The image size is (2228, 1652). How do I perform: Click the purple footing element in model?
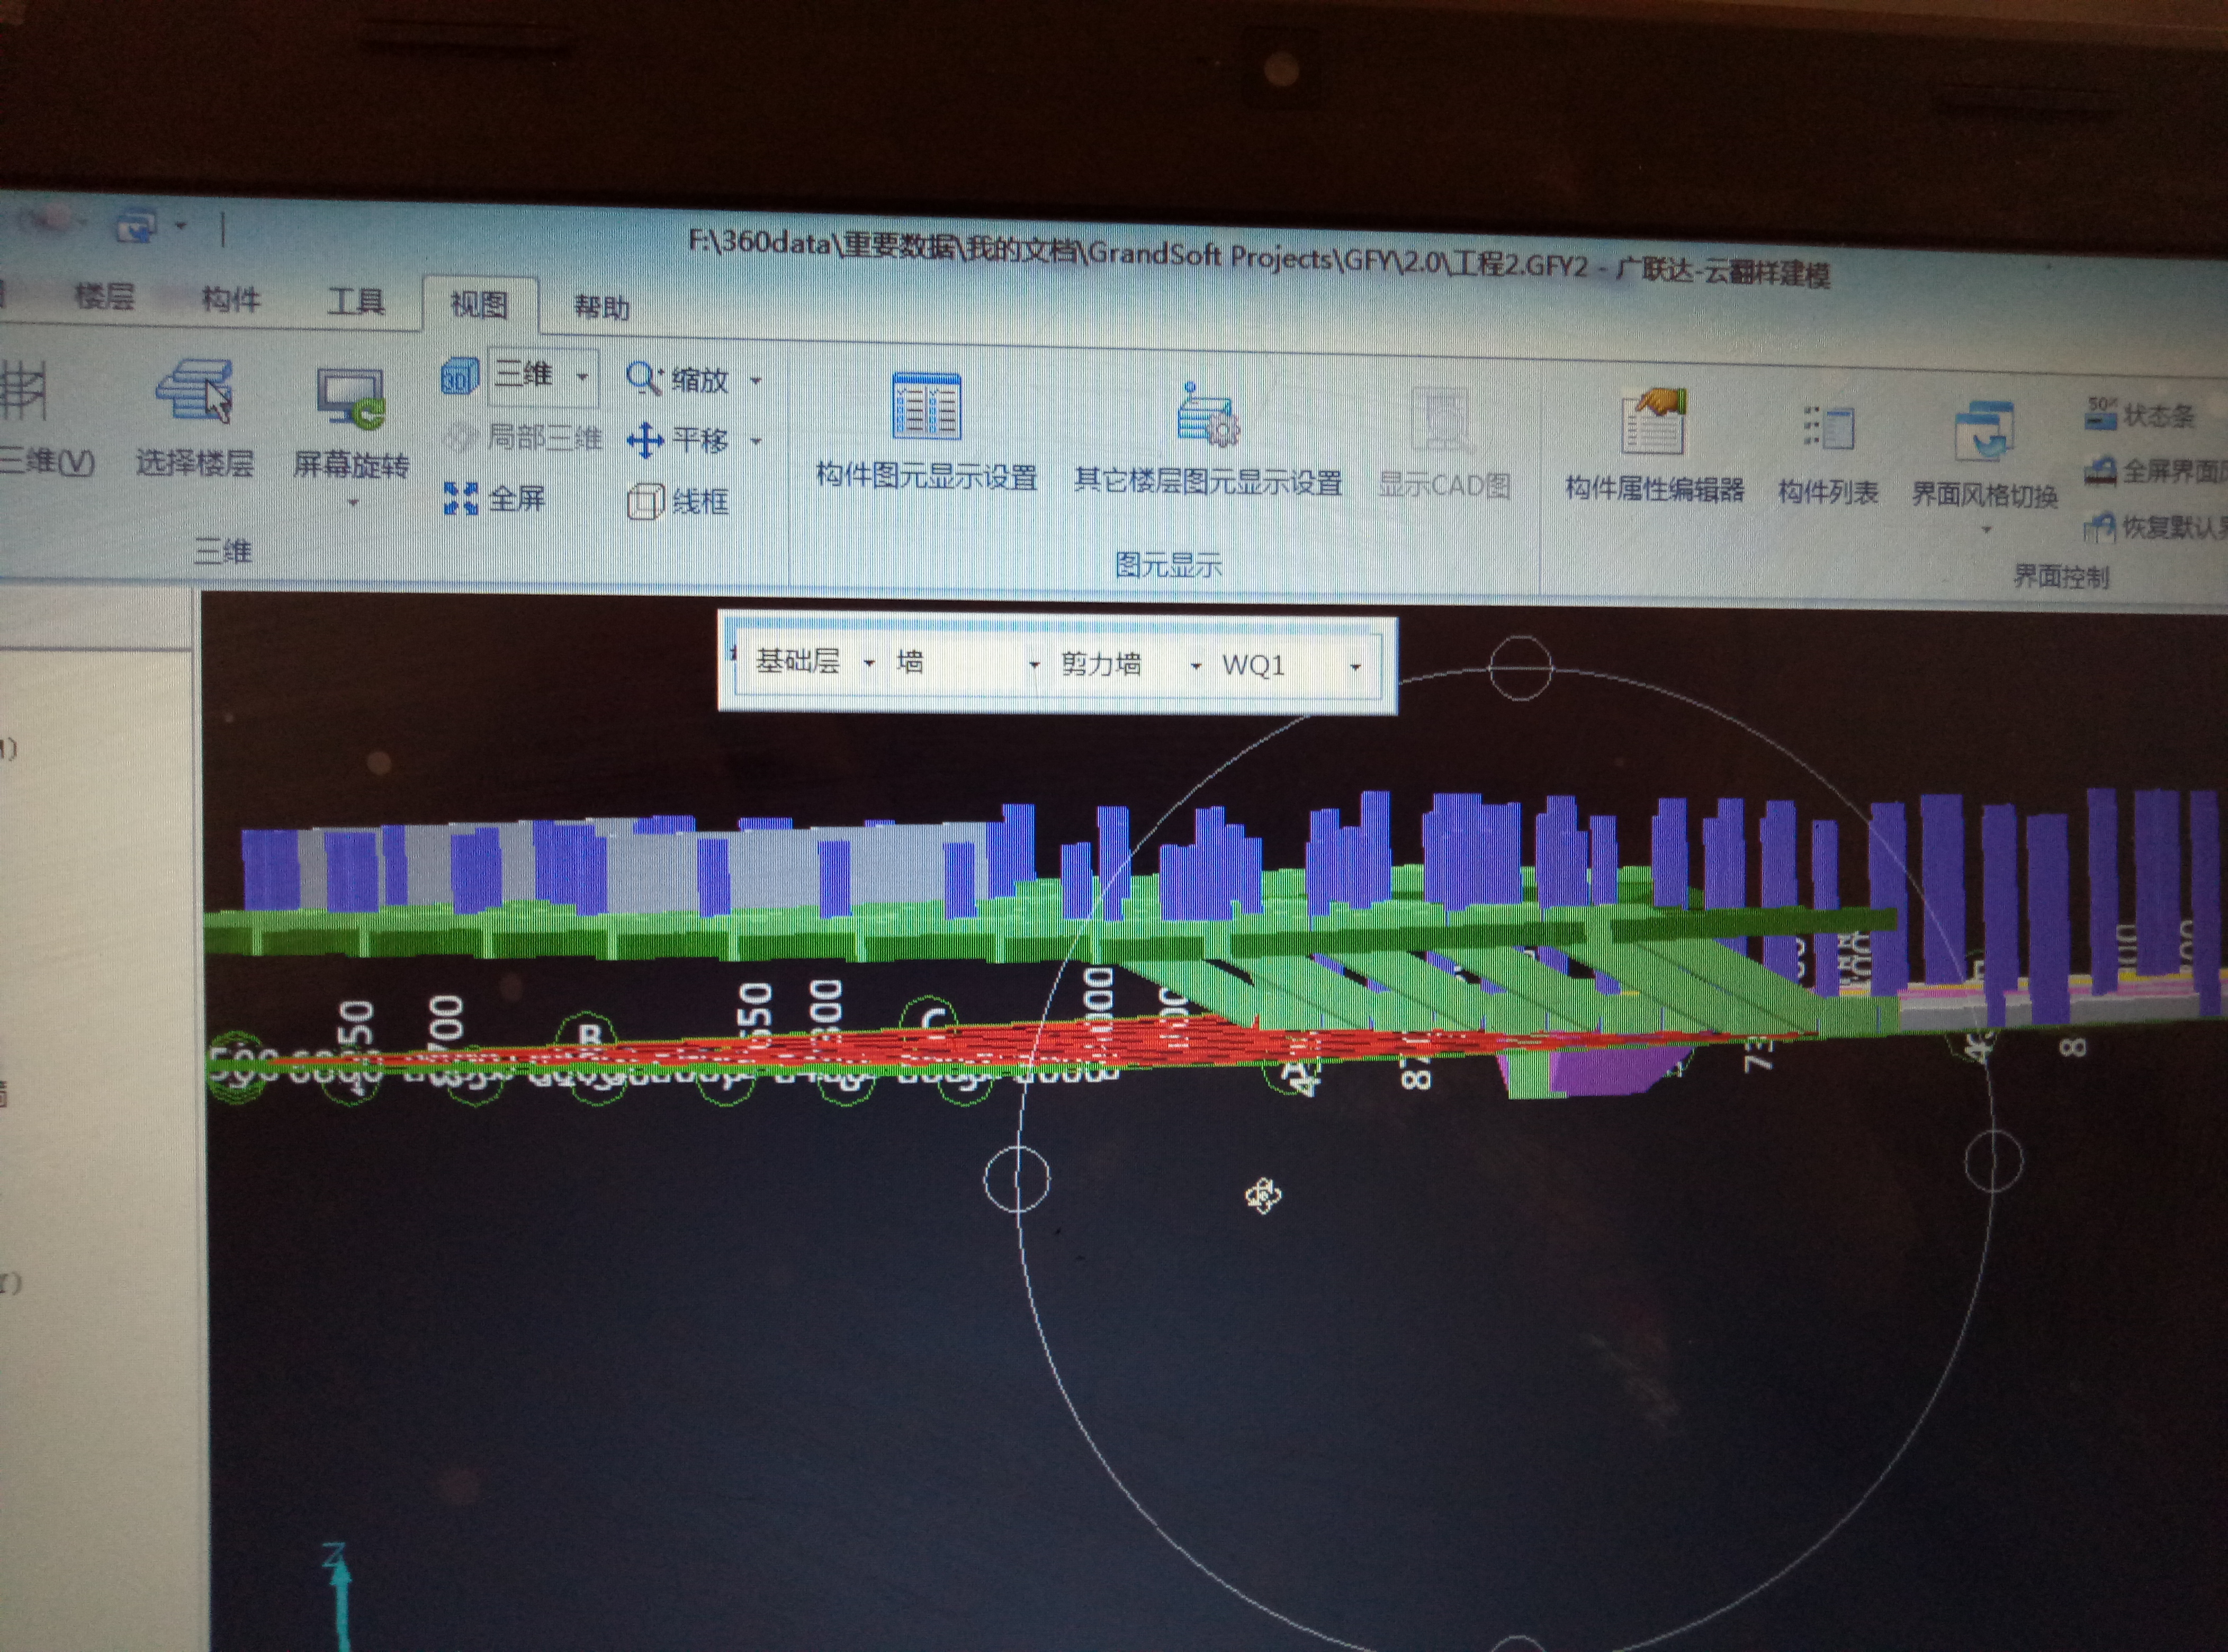1610,1068
